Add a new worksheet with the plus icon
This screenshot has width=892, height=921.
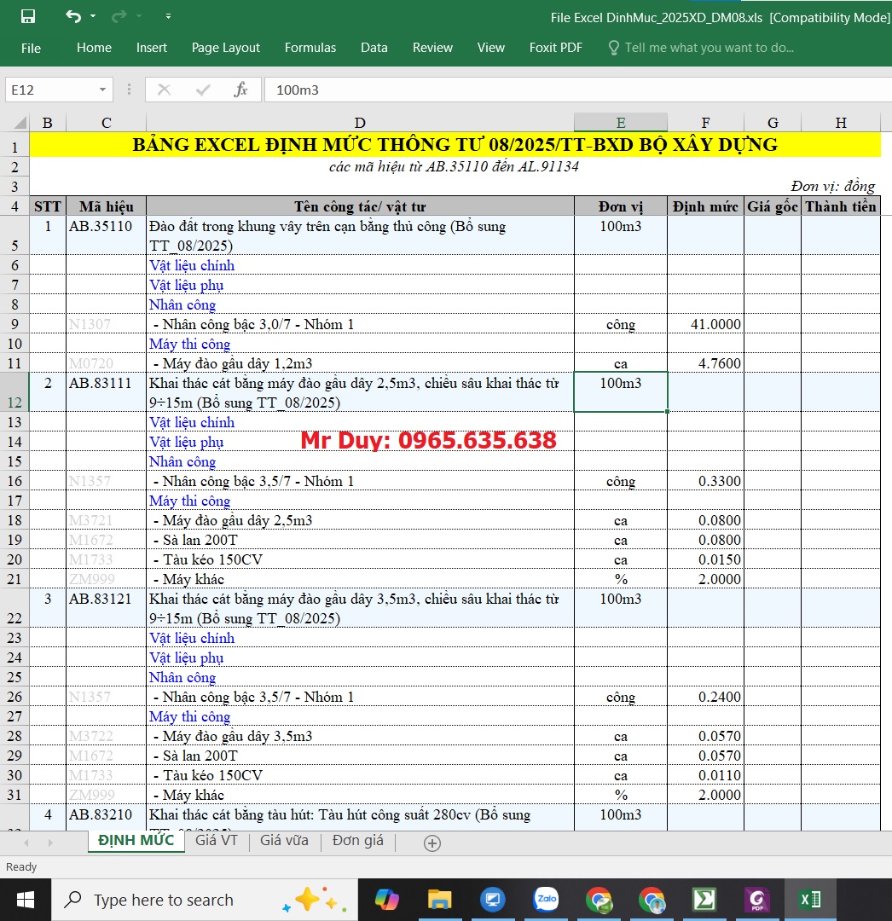pyautogui.click(x=432, y=843)
